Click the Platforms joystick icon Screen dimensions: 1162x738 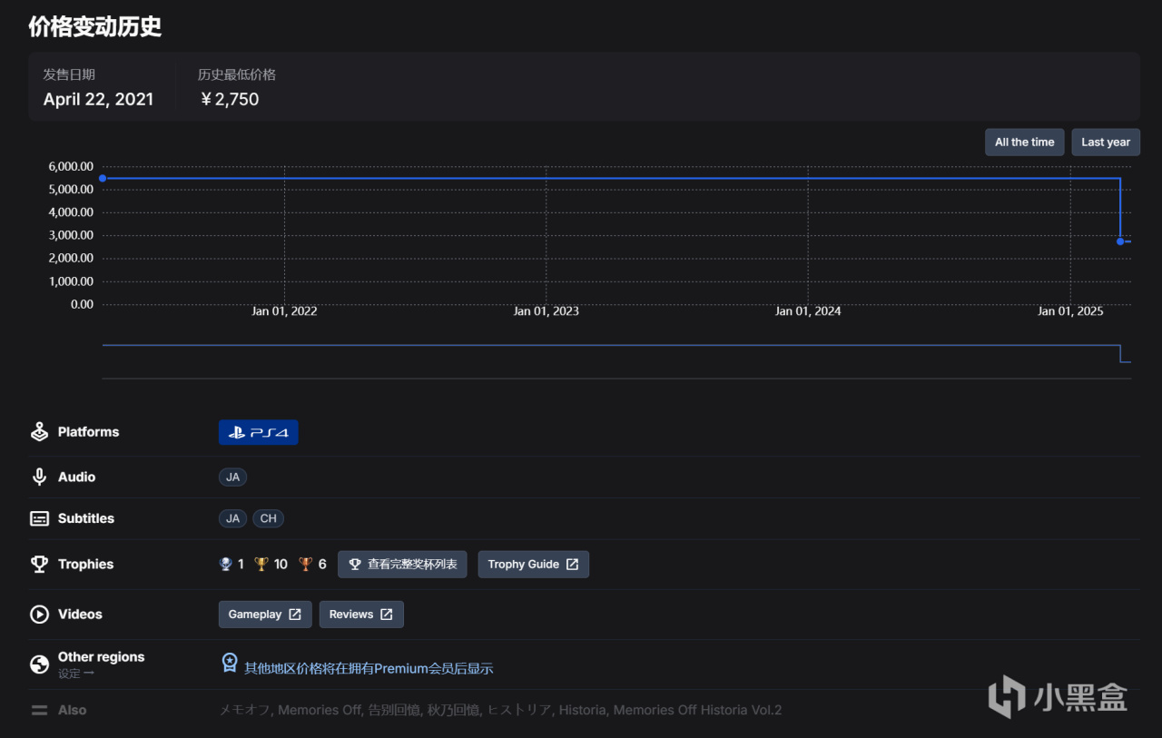coord(39,432)
